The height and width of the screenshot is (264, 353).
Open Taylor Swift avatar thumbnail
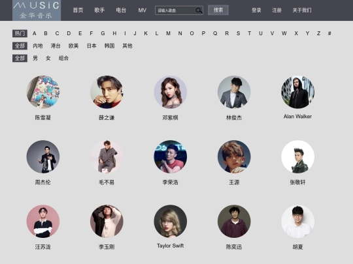pyautogui.click(x=171, y=221)
